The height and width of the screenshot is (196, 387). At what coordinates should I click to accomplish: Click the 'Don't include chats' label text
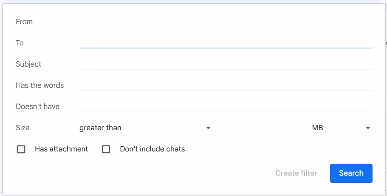coord(153,149)
